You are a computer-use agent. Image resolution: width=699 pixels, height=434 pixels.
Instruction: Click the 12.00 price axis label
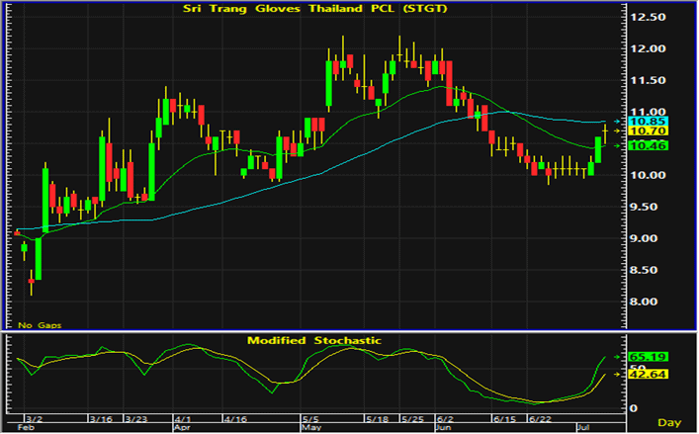pyautogui.click(x=648, y=49)
